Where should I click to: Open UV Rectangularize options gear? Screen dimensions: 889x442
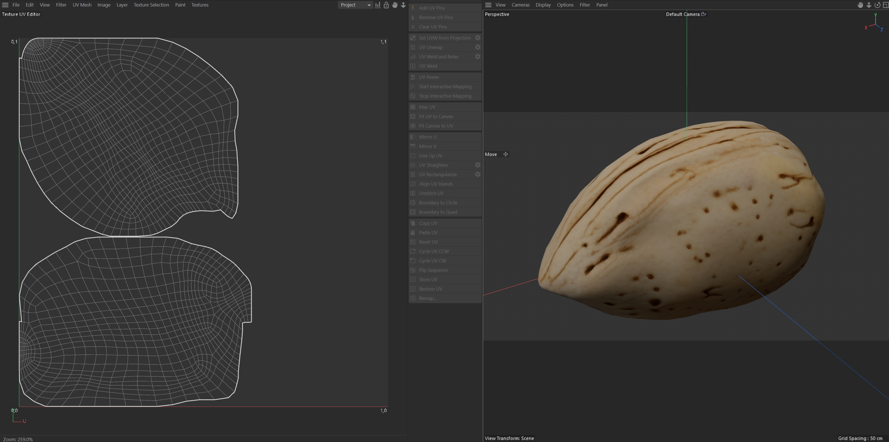click(478, 174)
